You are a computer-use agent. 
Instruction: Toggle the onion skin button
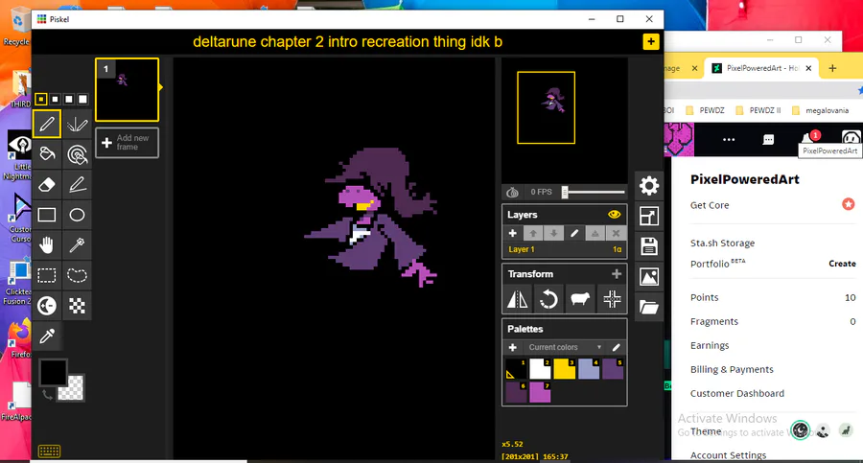click(512, 192)
